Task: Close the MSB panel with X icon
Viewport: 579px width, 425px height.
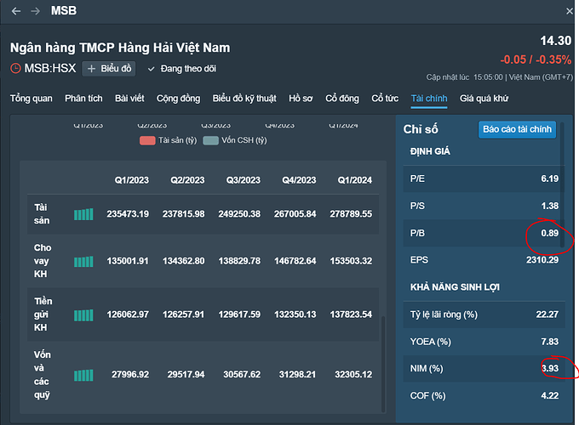Action: [570, 11]
